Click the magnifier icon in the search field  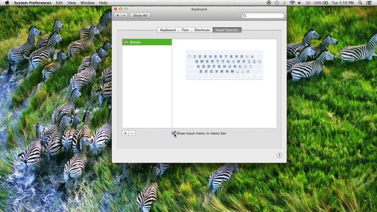pos(244,16)
